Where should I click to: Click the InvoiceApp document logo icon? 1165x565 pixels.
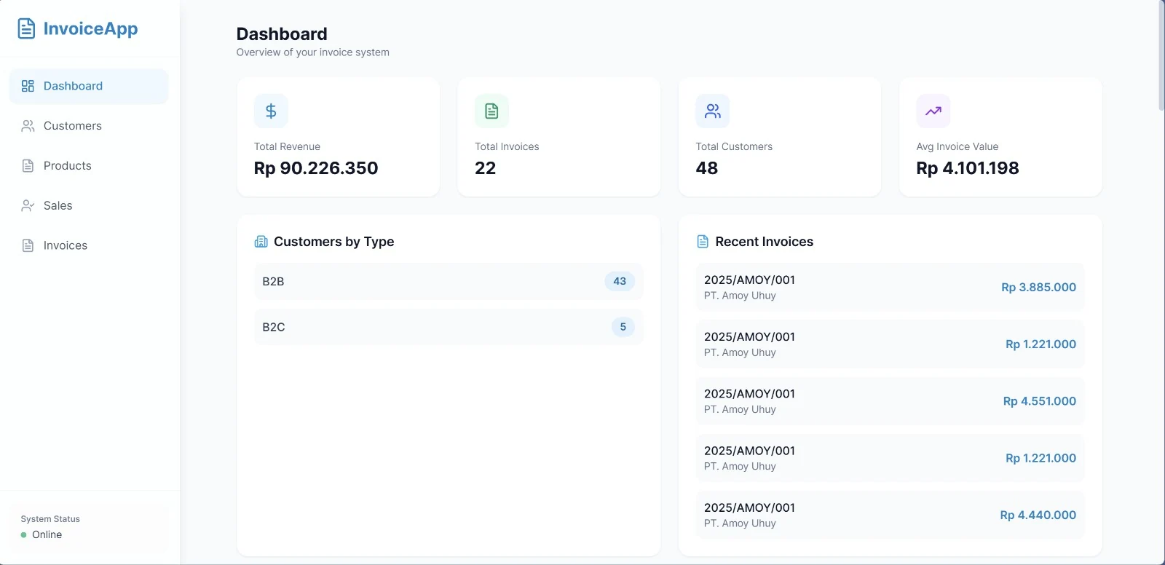(x=26, y=28)
